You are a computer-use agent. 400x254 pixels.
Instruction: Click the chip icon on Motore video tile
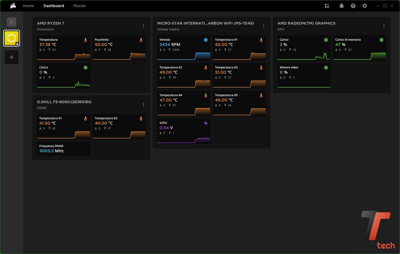[x=326, y=68]
